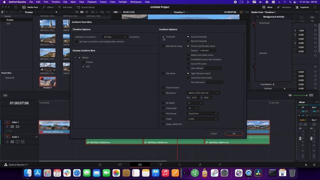Image resolution: width=320 pixels, height=180 pixels.
Task: Open the Edit Index panel
Action: pyautogui.click(x=65, y=7)
